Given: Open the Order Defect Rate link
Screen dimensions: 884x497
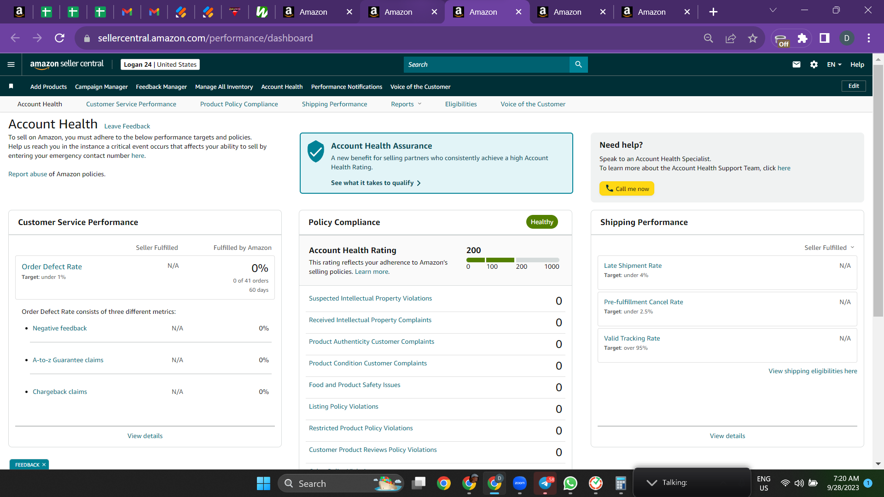Looking at the screenshot, I should click(52, 266).
